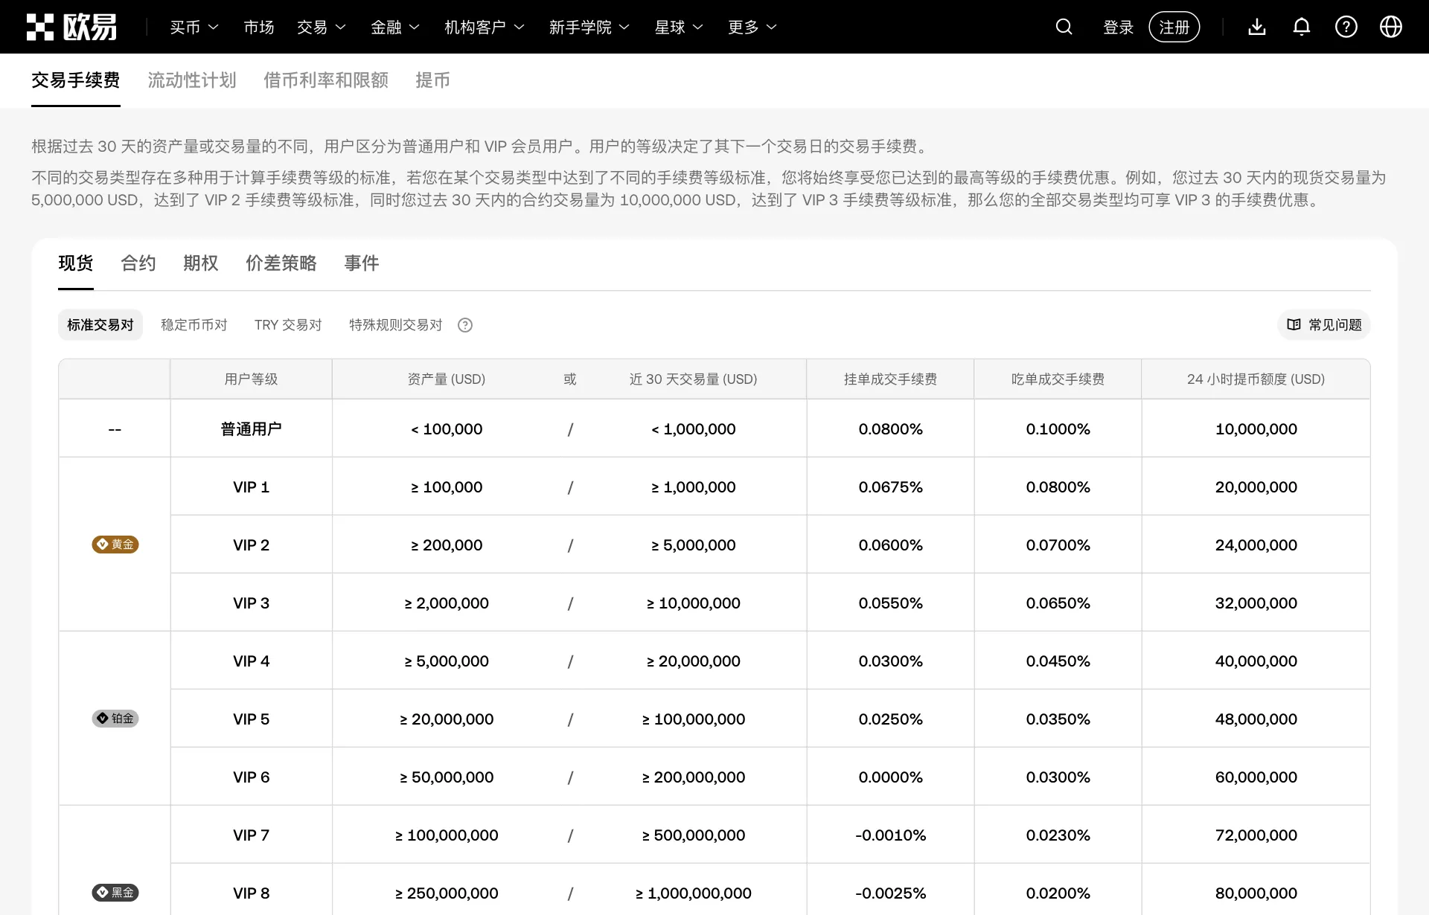
Task: Click the VIP 7 row label
Action: [x=252, y=835]
